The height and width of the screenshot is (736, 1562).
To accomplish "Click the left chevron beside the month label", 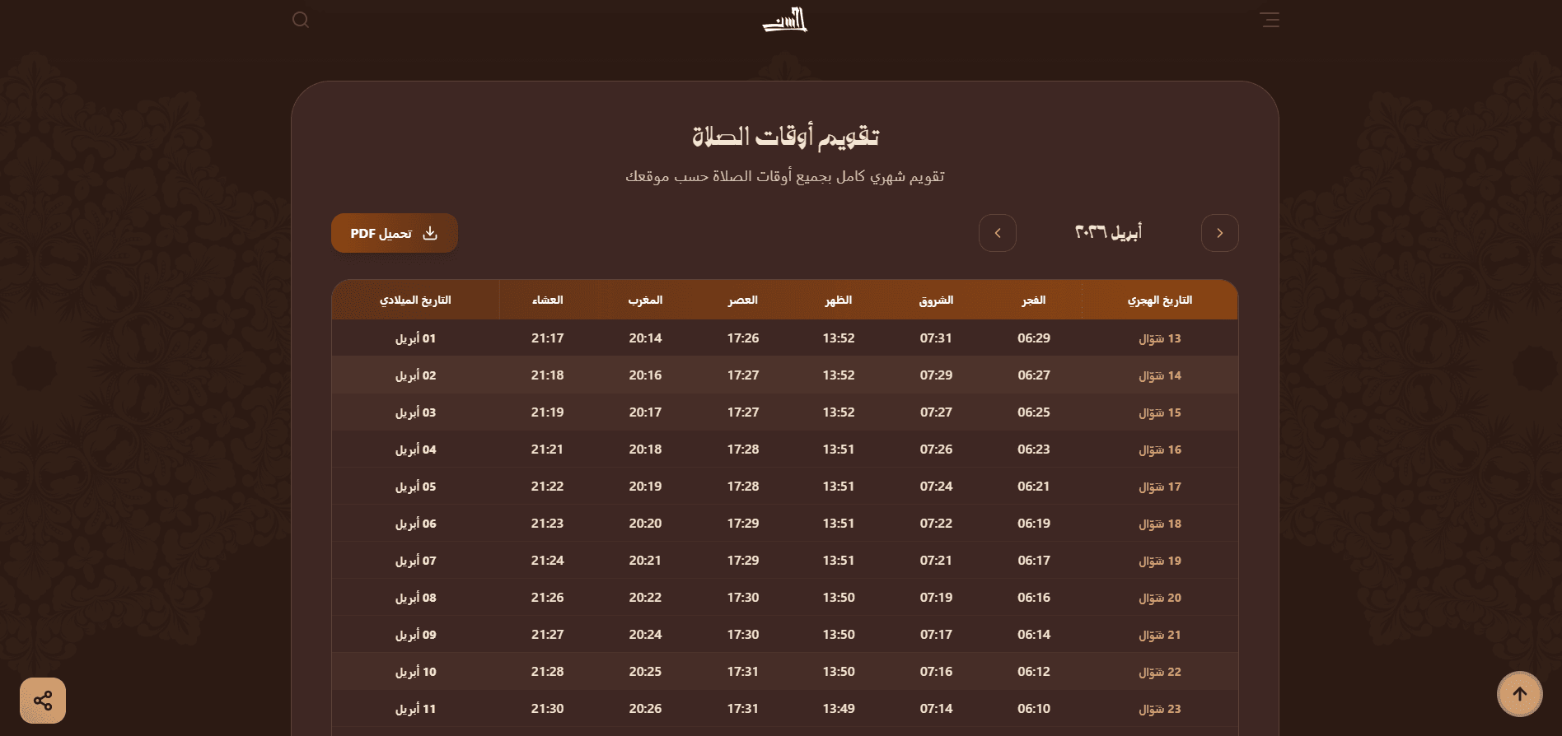I will tap(997, 233).
